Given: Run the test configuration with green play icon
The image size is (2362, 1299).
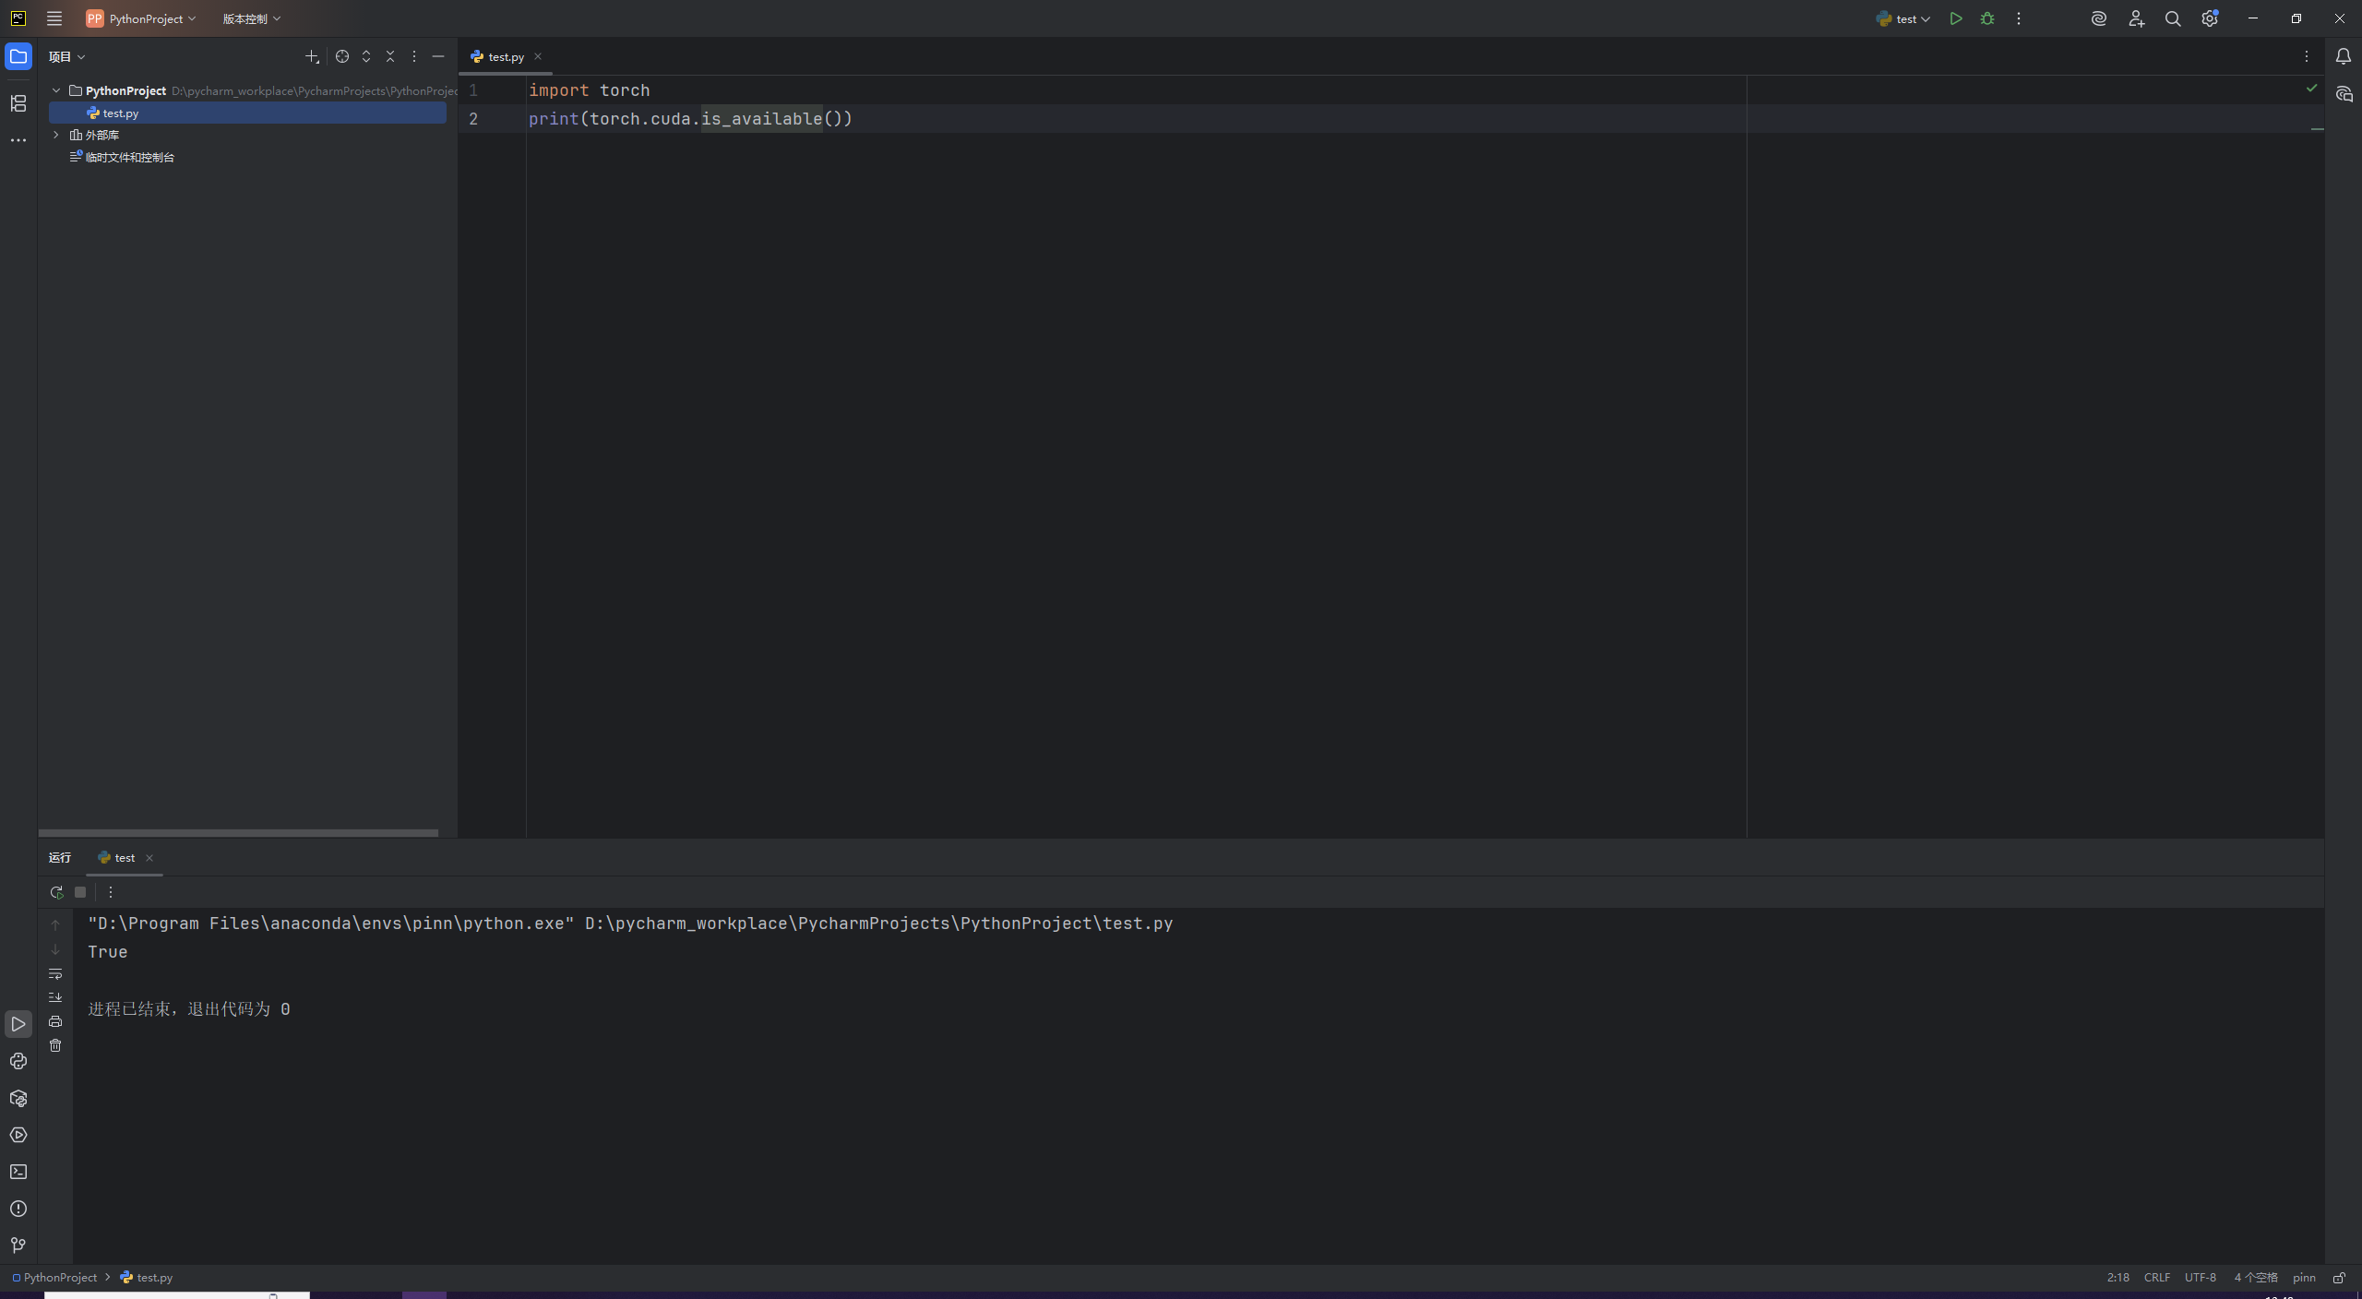Looking at the screenshot, I should pyautogui.click(x=1955, y=18).
